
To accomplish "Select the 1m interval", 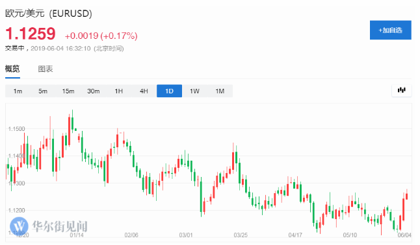I will [x=18, y=91].
